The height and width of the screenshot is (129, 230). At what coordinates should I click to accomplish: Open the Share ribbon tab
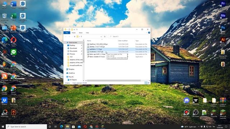pyautogui.click(x=80, y=33)
